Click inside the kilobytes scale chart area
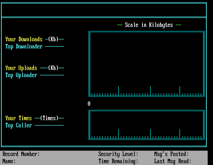This screenshot has width=213, height=165. 146,64
